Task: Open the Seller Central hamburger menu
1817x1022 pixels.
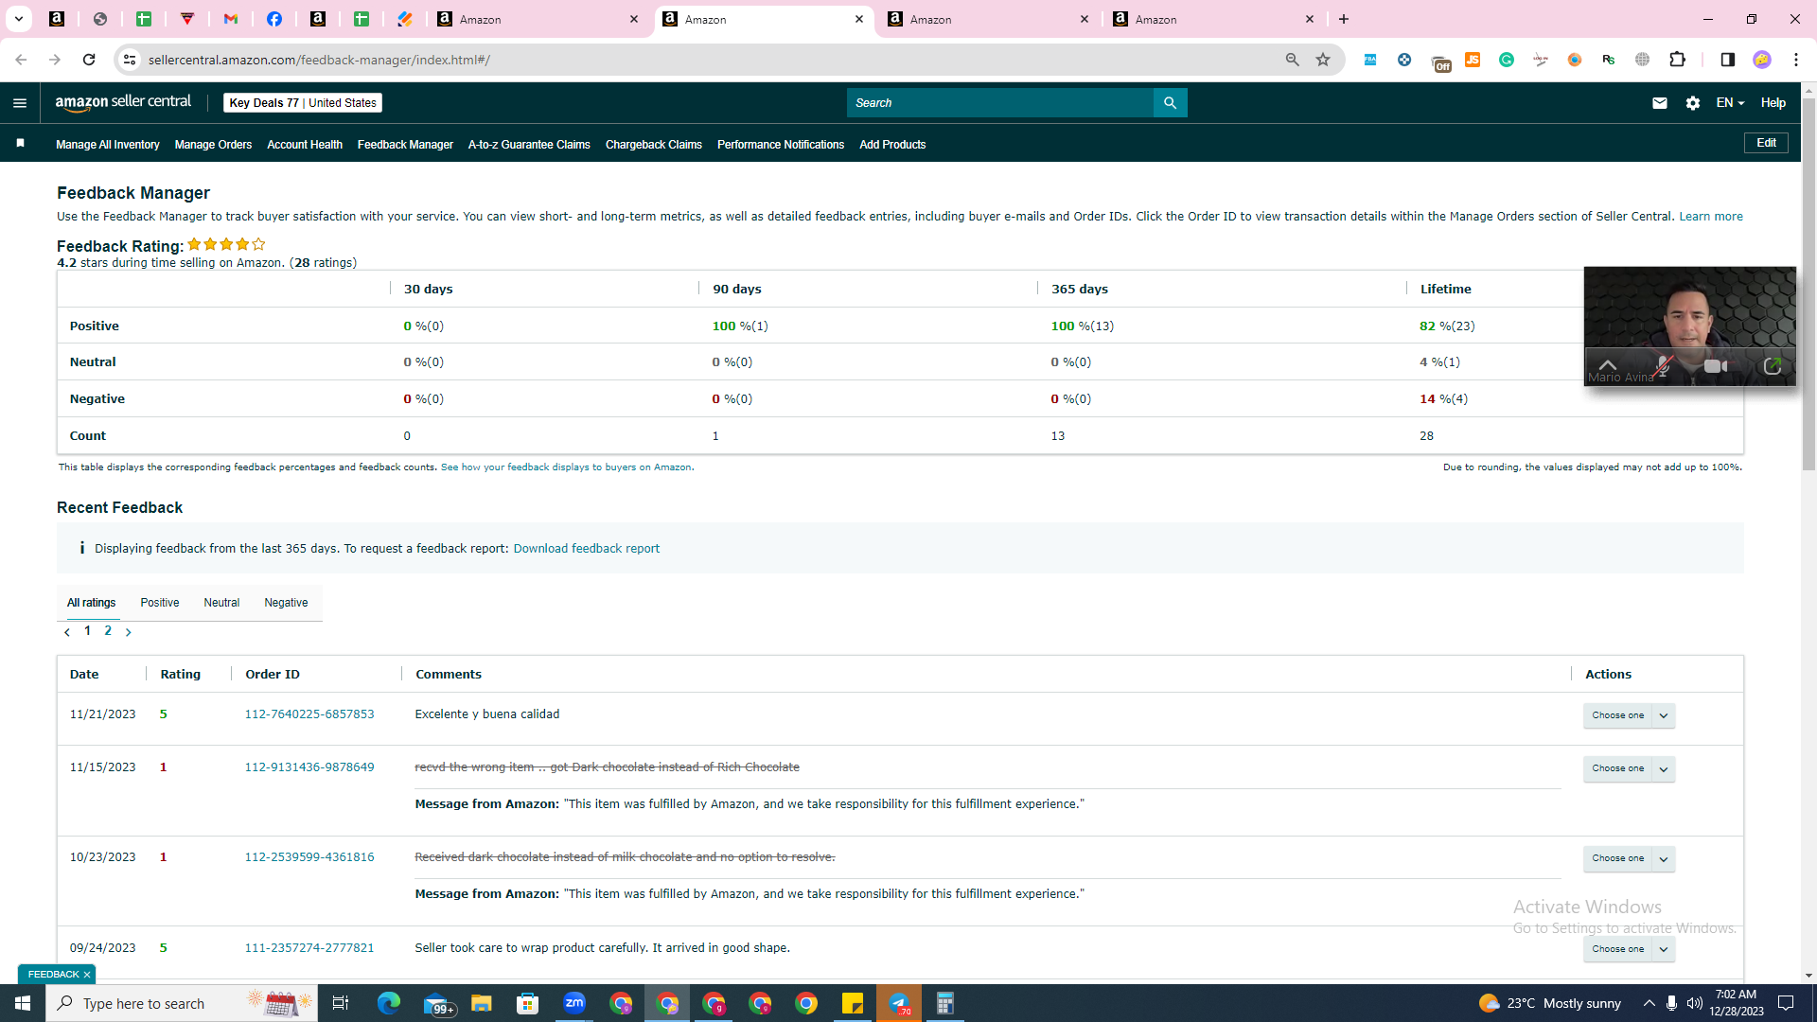Action: pos(20,103)
